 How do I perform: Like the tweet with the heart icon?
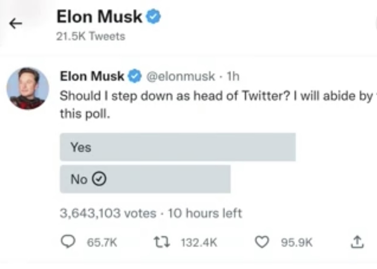click(x=261, y=243)
